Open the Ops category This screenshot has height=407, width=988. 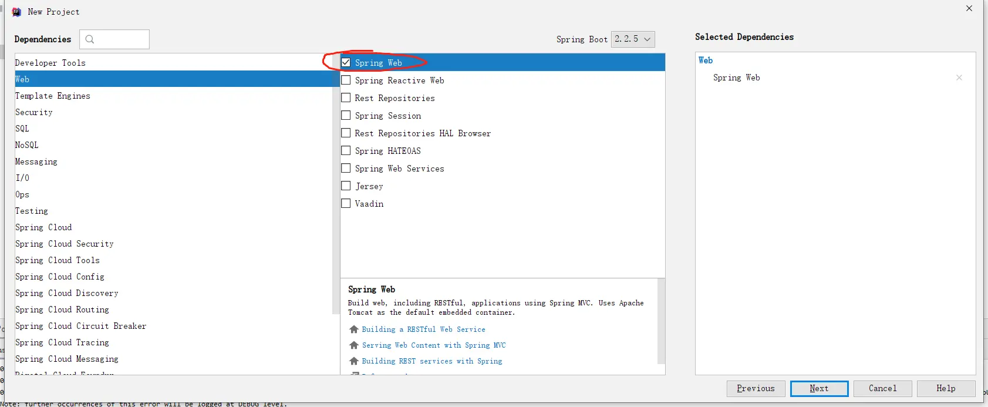click(x=173, y=194)
